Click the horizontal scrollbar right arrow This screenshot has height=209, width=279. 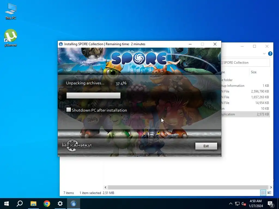271,187
